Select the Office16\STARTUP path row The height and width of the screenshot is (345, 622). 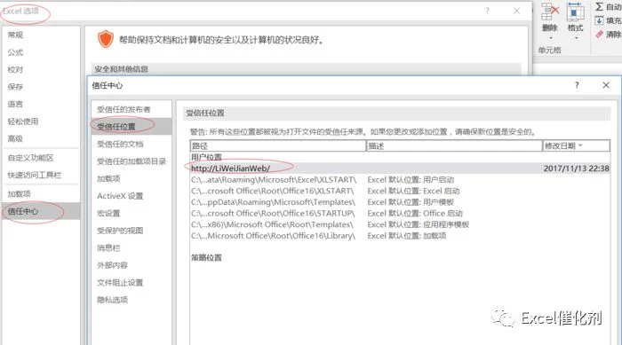(x=400, y=213)
